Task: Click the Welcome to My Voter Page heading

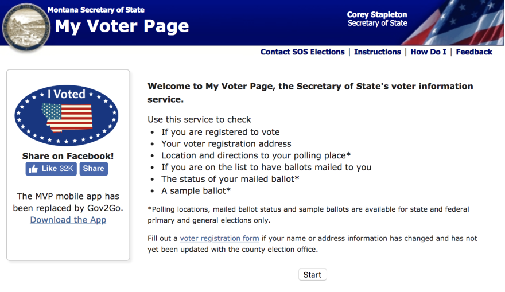Action: (310, 93)
